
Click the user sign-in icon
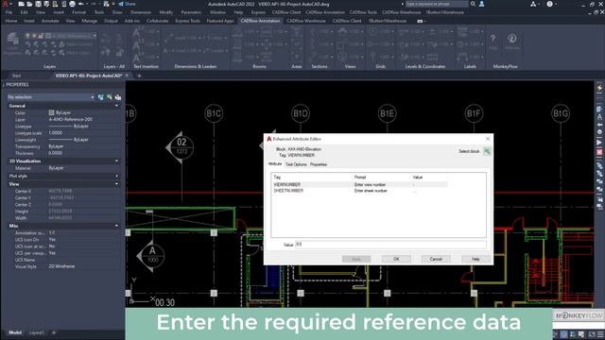(x=481, y=4)
